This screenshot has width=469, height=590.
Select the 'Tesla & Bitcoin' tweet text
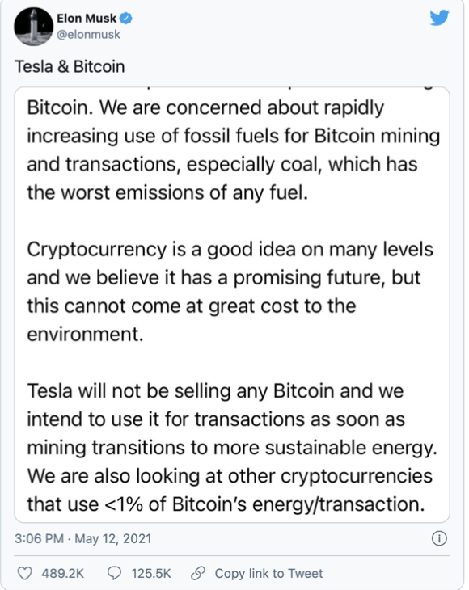pos(70,66)
